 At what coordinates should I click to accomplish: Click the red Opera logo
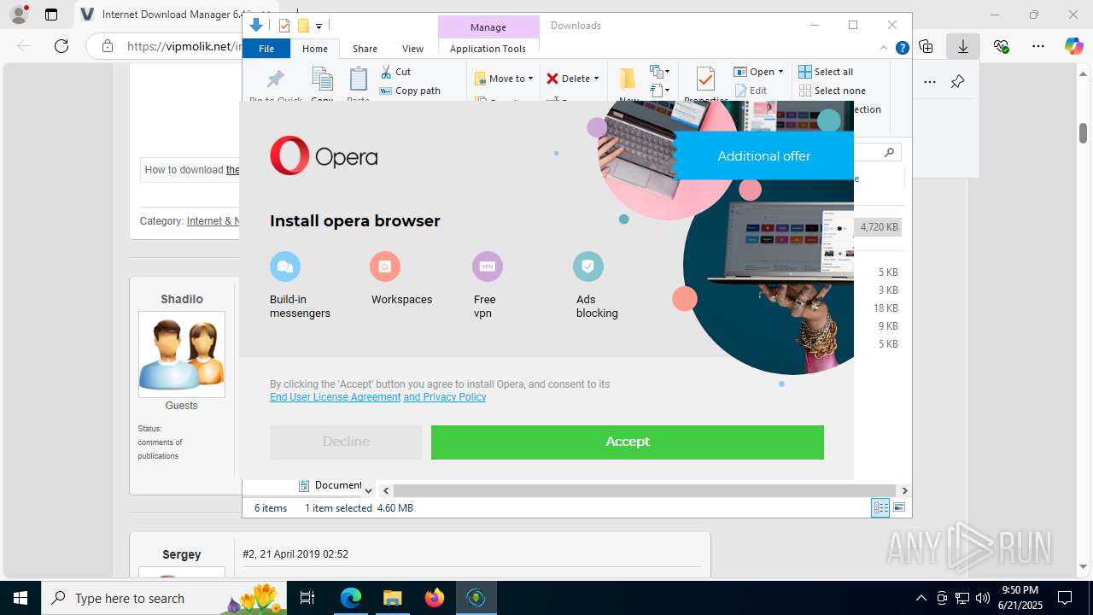(x=289, y=155)
